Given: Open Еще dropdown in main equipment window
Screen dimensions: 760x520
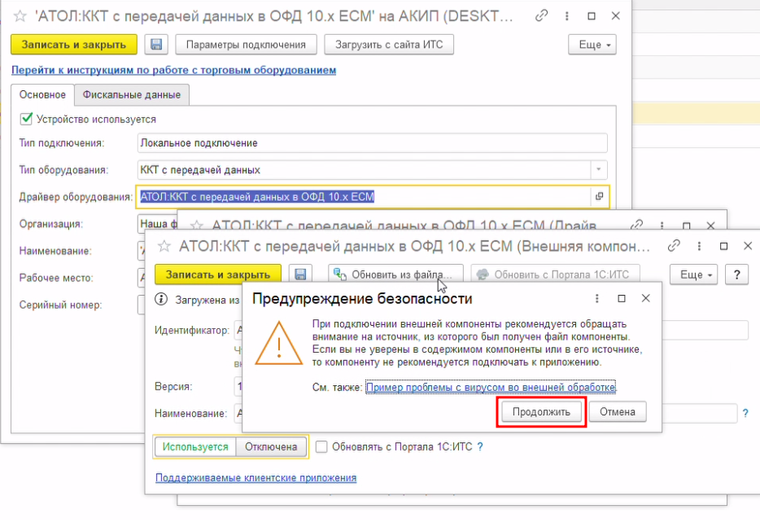Looking at the screenshot, I should click(x=592, y=45).
